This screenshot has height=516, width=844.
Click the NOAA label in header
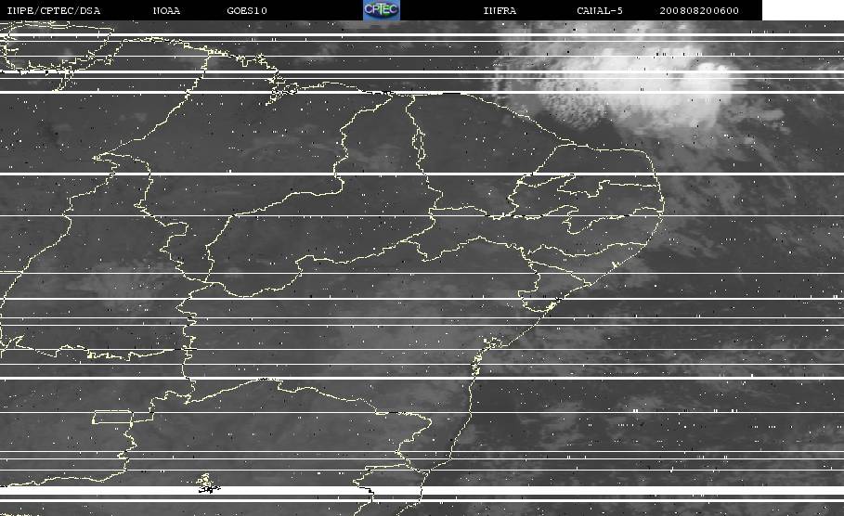(x=166, y=11)
